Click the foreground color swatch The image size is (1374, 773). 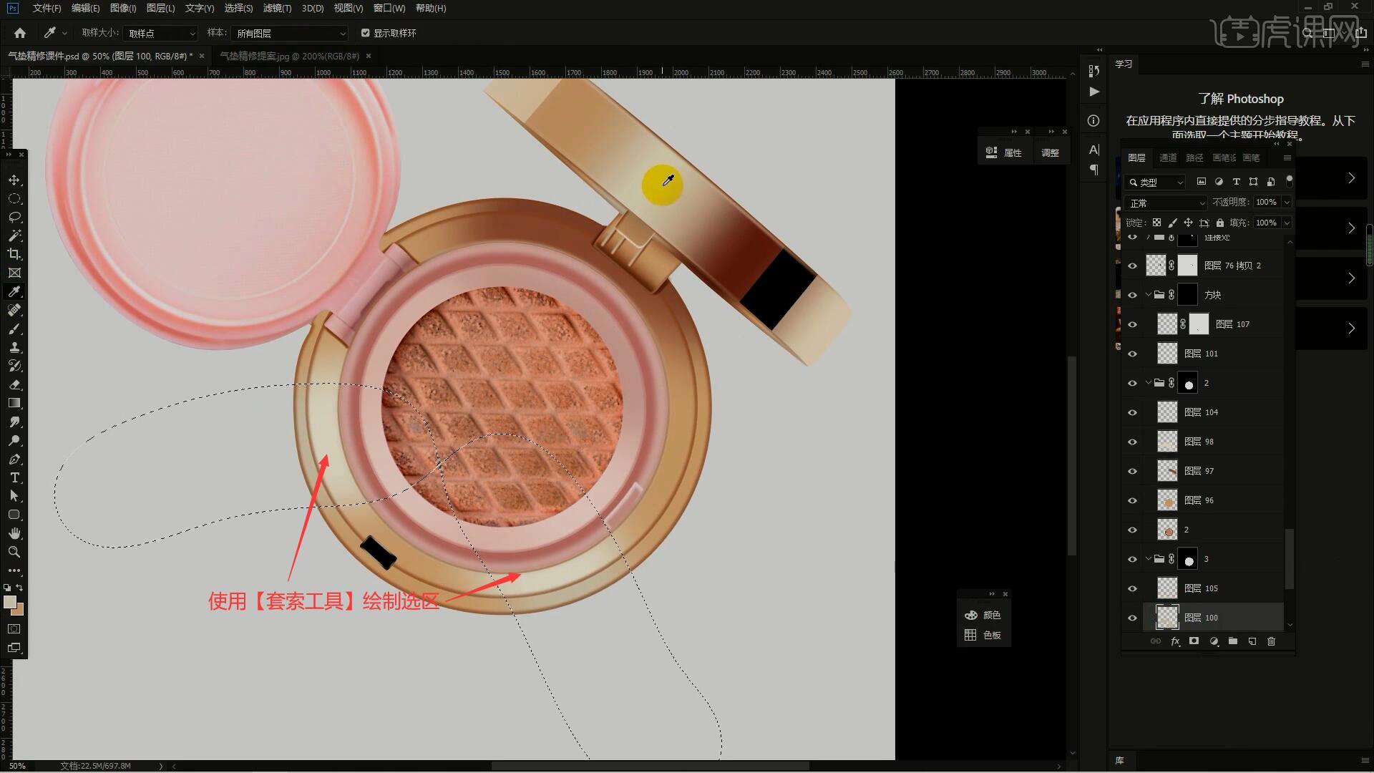[x=10, y=602]
